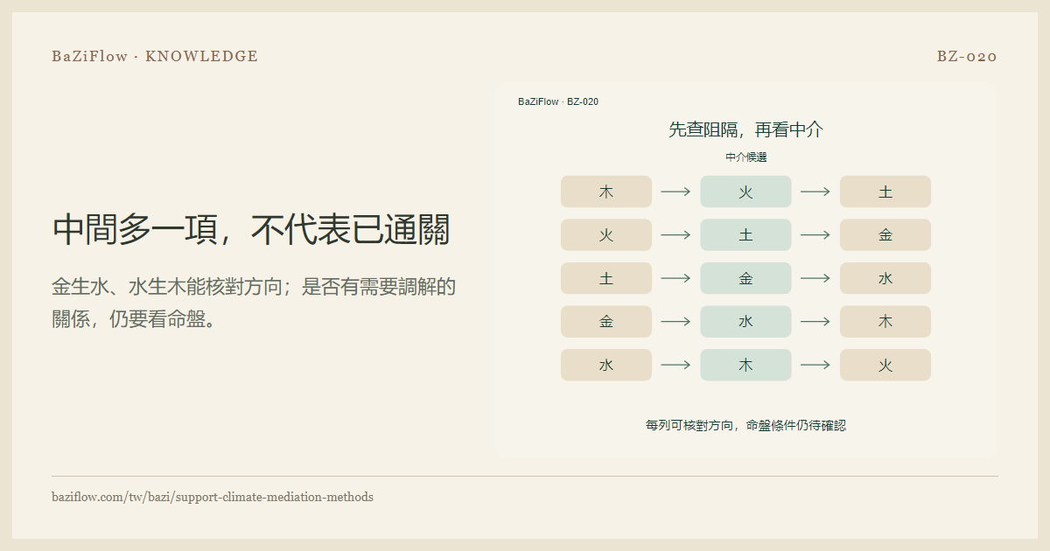The height and width of the screenshot is (551, 1050).
Task: Open the baziflow.com/tw/bazi/support-climate-mediation-methods URL
Action: [x=213, y=497]
